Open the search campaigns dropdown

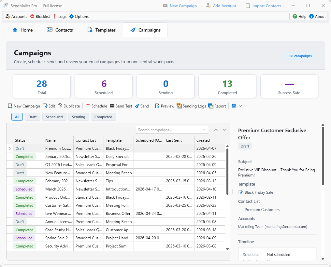coord(204,130)
